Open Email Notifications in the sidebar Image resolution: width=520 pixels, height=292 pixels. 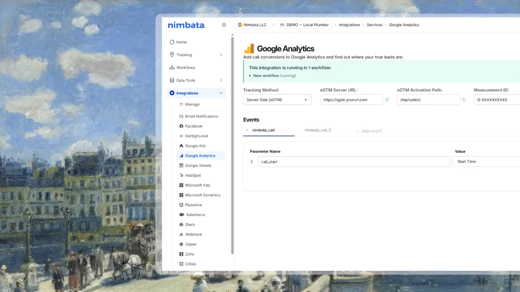click(201, 116)
